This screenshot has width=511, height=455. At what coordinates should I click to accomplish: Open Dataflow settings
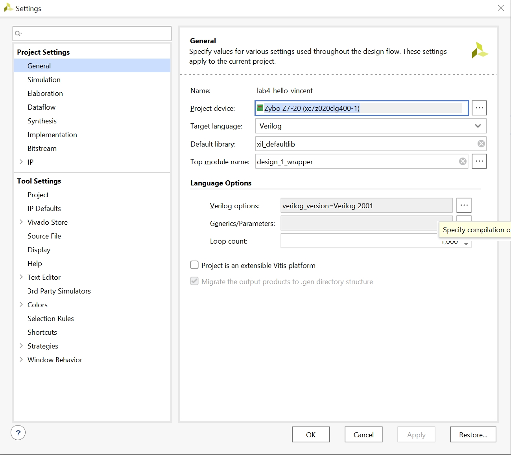pos(41,107)
